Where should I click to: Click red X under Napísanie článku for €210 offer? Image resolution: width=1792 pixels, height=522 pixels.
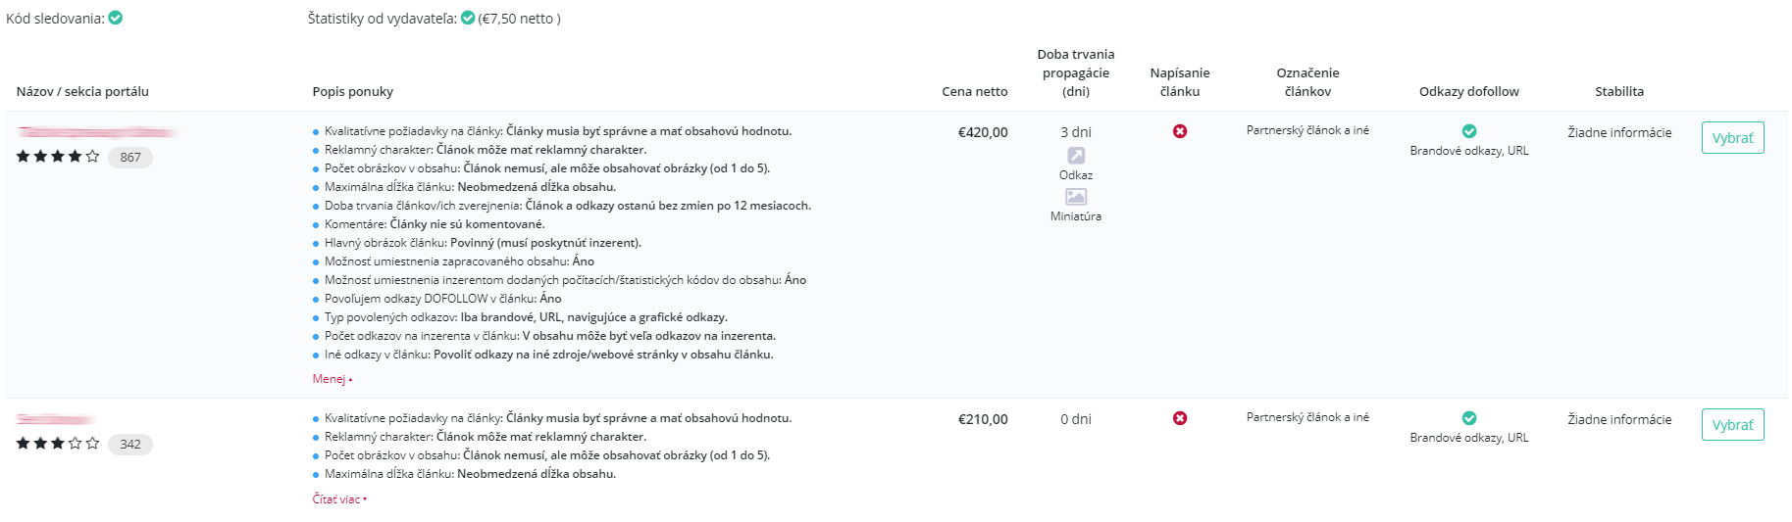click(x=1180, y=418)
